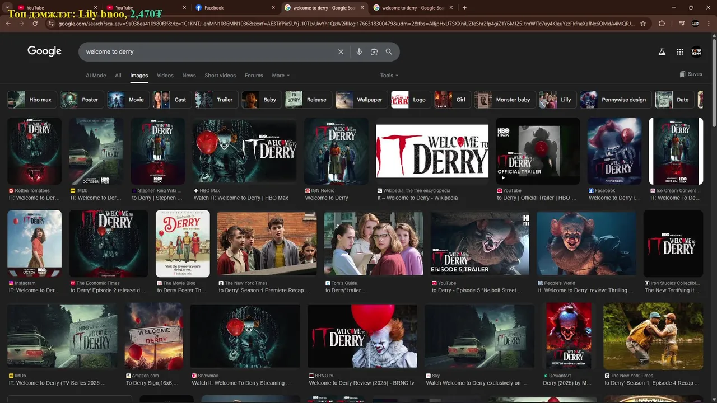Image resolution: width=717 pixels, height=403 pixels.
Task: Go to the Google homepage logo
Action: 44,51
